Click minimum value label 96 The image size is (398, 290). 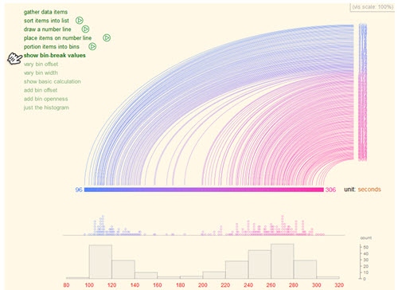pos(79,190)
